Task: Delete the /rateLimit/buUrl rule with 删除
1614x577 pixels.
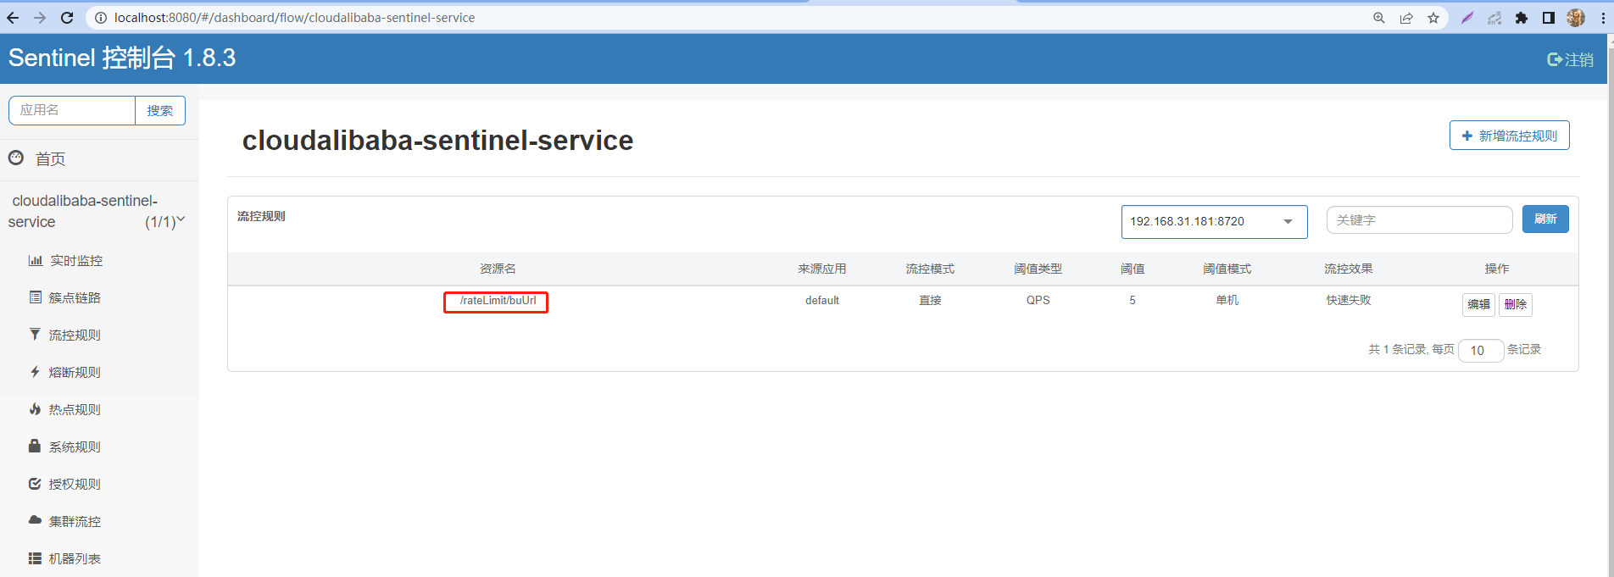Action: pyautogui.click(x=1516, y=305)
